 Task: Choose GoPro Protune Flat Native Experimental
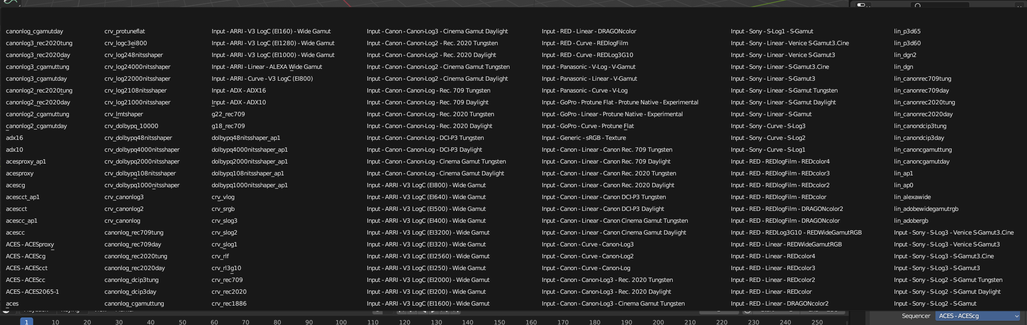tap(620, 102)
